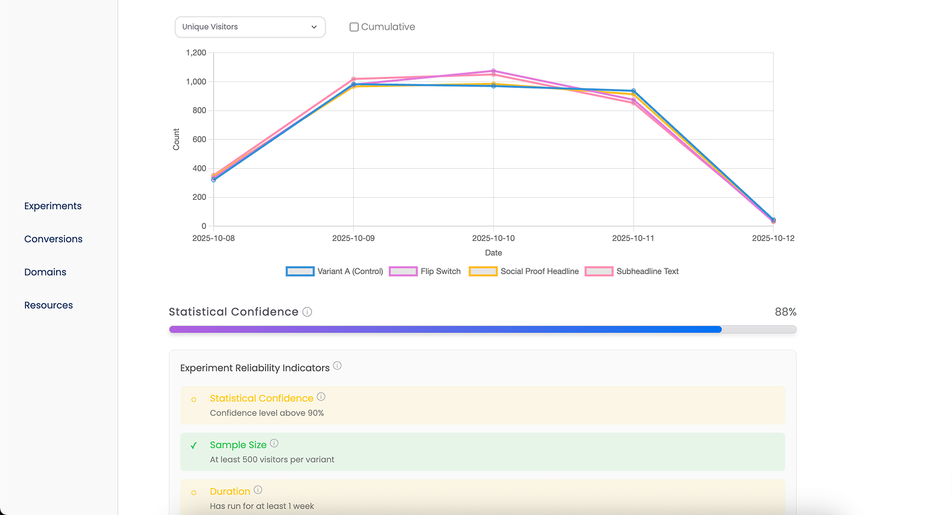The height and width of the screenshot is (515, 952).
Task: Toggle Variant A (Control) legend swatch
Action: point(300,271)
